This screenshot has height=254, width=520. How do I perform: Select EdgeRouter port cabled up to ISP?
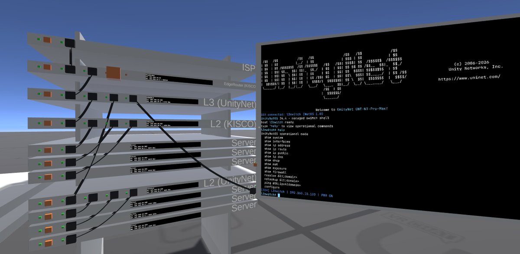[x=70, y=70]
